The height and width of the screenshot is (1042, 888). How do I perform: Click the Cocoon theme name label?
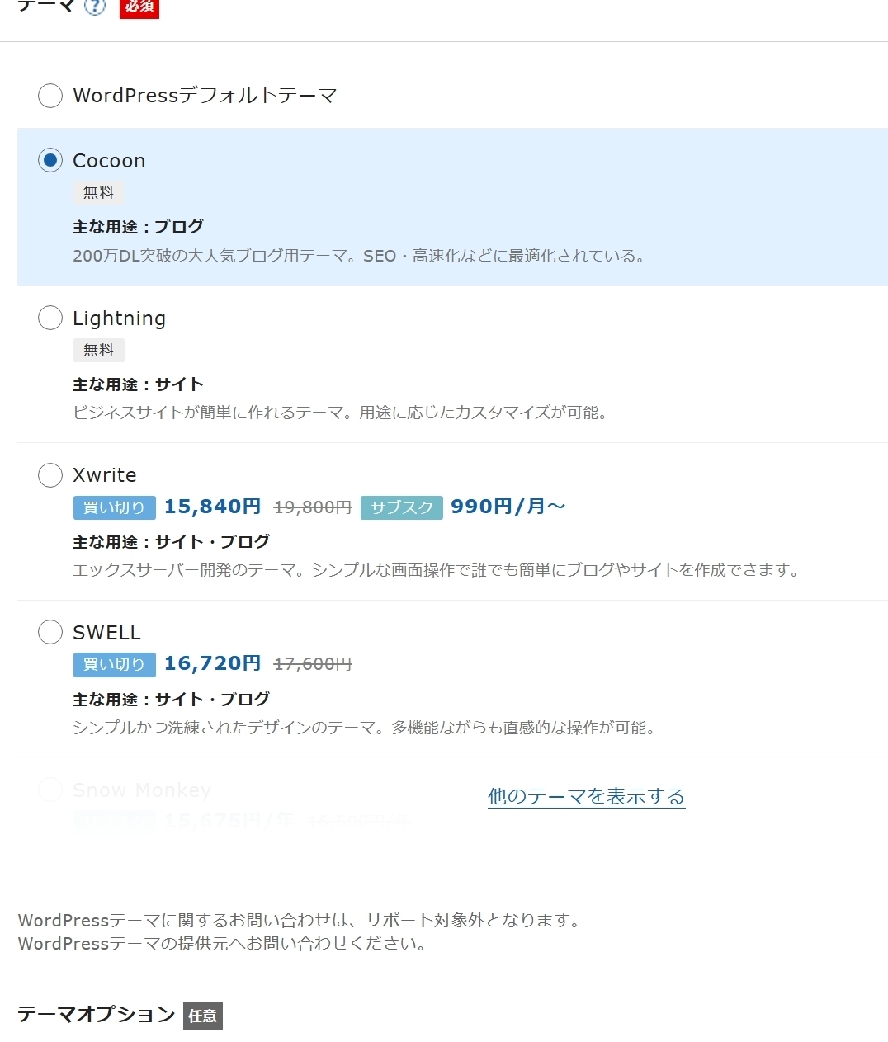pyautogui.click(x=109, y=161)
